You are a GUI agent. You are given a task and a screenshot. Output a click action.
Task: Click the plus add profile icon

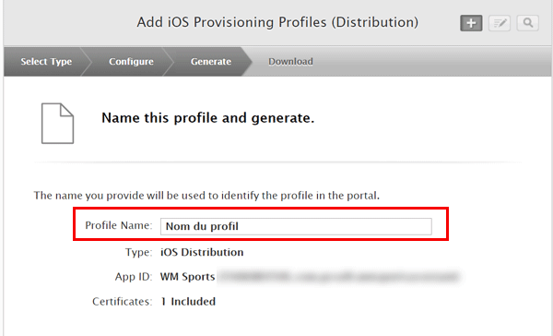[x=471, y=23]
